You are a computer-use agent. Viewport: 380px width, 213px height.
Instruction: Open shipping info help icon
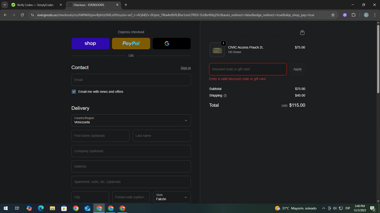(x=225, y=96)
